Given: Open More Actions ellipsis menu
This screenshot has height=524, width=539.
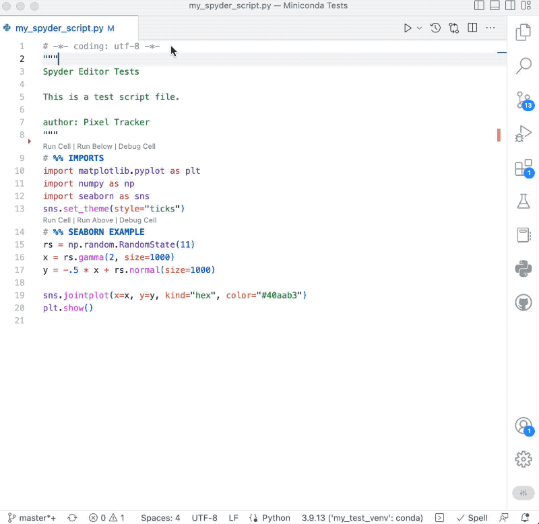Looking at the screenshot, I should coord(490,28).
